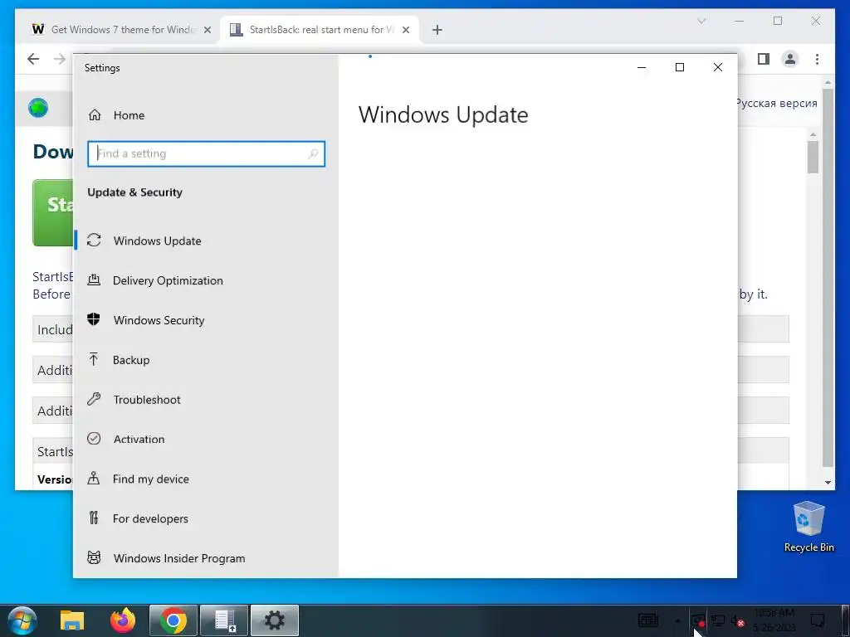Click the Windows Security shield icon
850x637 pixels.
pos(94,319)
